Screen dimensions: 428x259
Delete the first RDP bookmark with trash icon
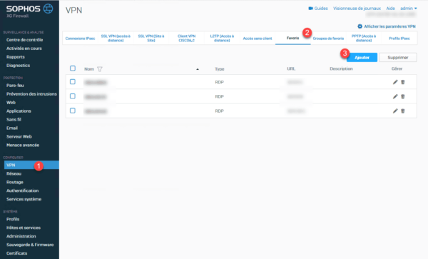[402, 82]
